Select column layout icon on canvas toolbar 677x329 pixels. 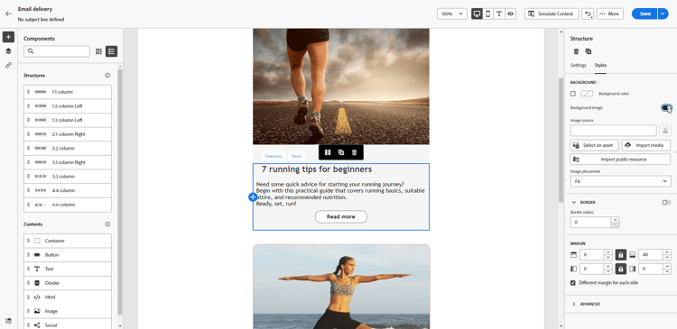(328, 152)
